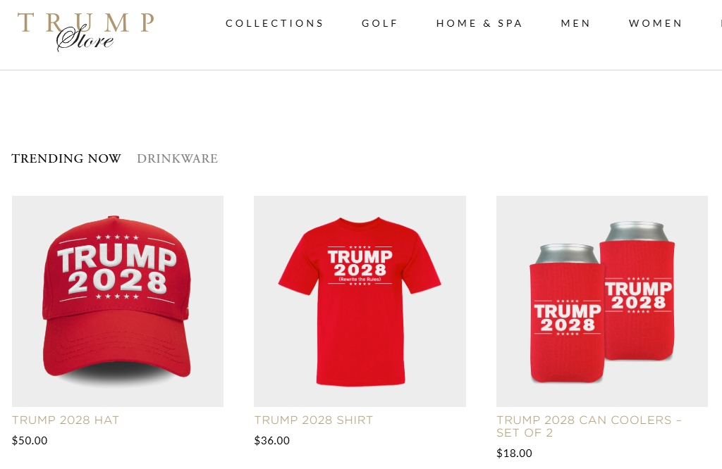Click the $36.00 shirt price
This screenshot has height=469, width=722.
(271, 441)
